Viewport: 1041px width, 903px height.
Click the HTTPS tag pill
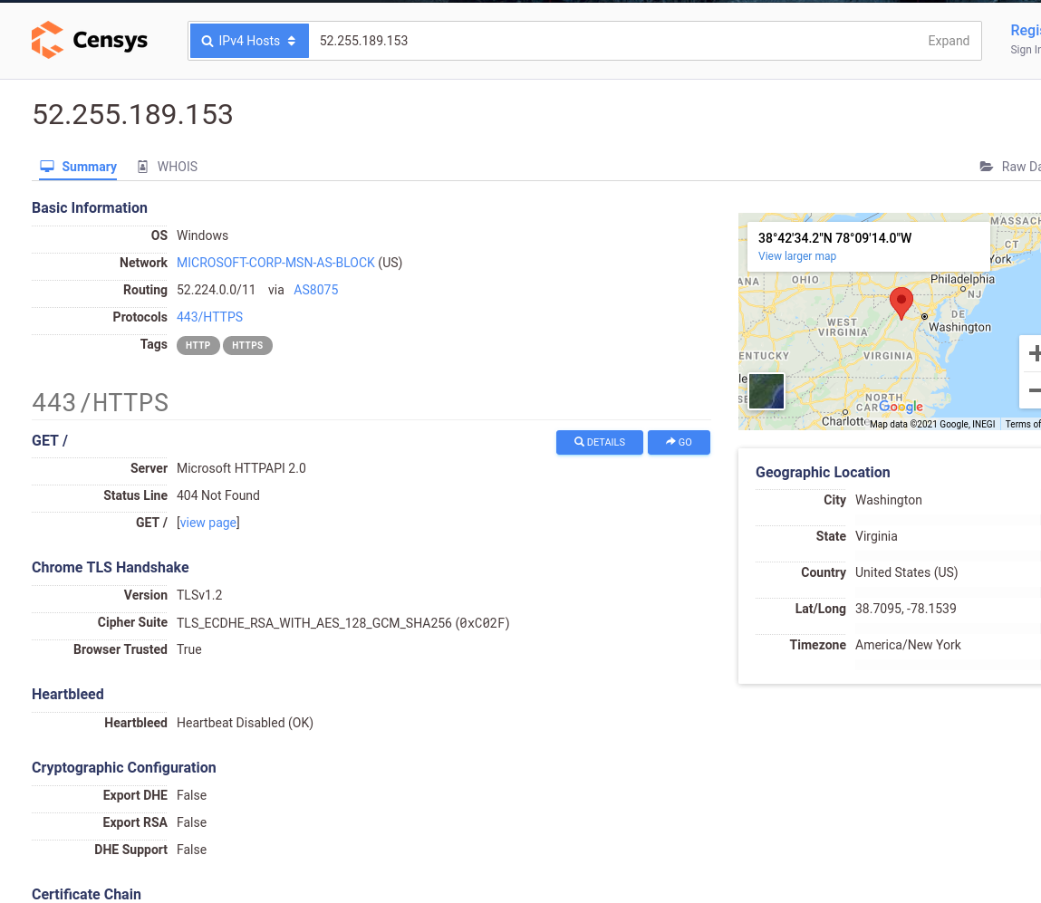click(x=247, y=345)
